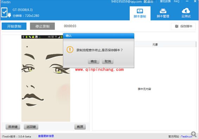The height and width of the screenshot is (139, 199).
Task: Click the device name GT-I9308(4.3)
Action: [23, 10]
